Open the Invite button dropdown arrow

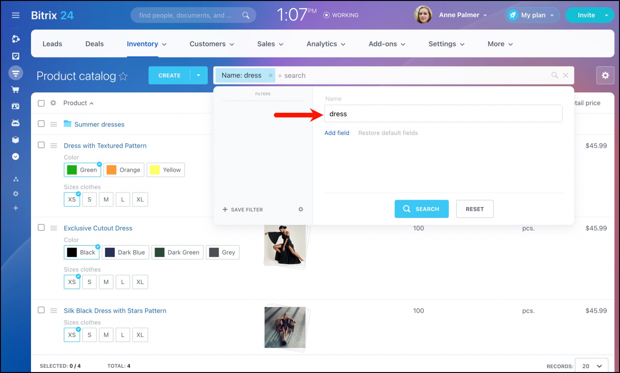606,15
